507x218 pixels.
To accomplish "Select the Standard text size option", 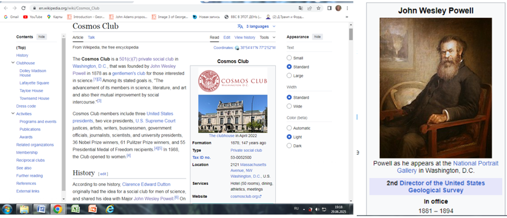I will [x=289, y=67].
